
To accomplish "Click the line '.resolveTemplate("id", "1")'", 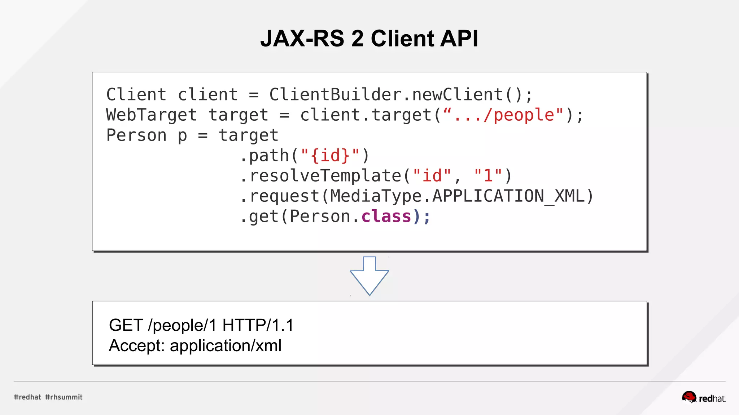I will pyautogui.click(x=376, y=176).
